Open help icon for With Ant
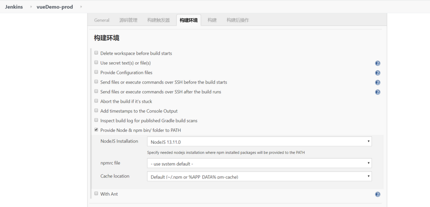Image resolution: width=430 pixels, height=207 pixels. coord(378,194)
